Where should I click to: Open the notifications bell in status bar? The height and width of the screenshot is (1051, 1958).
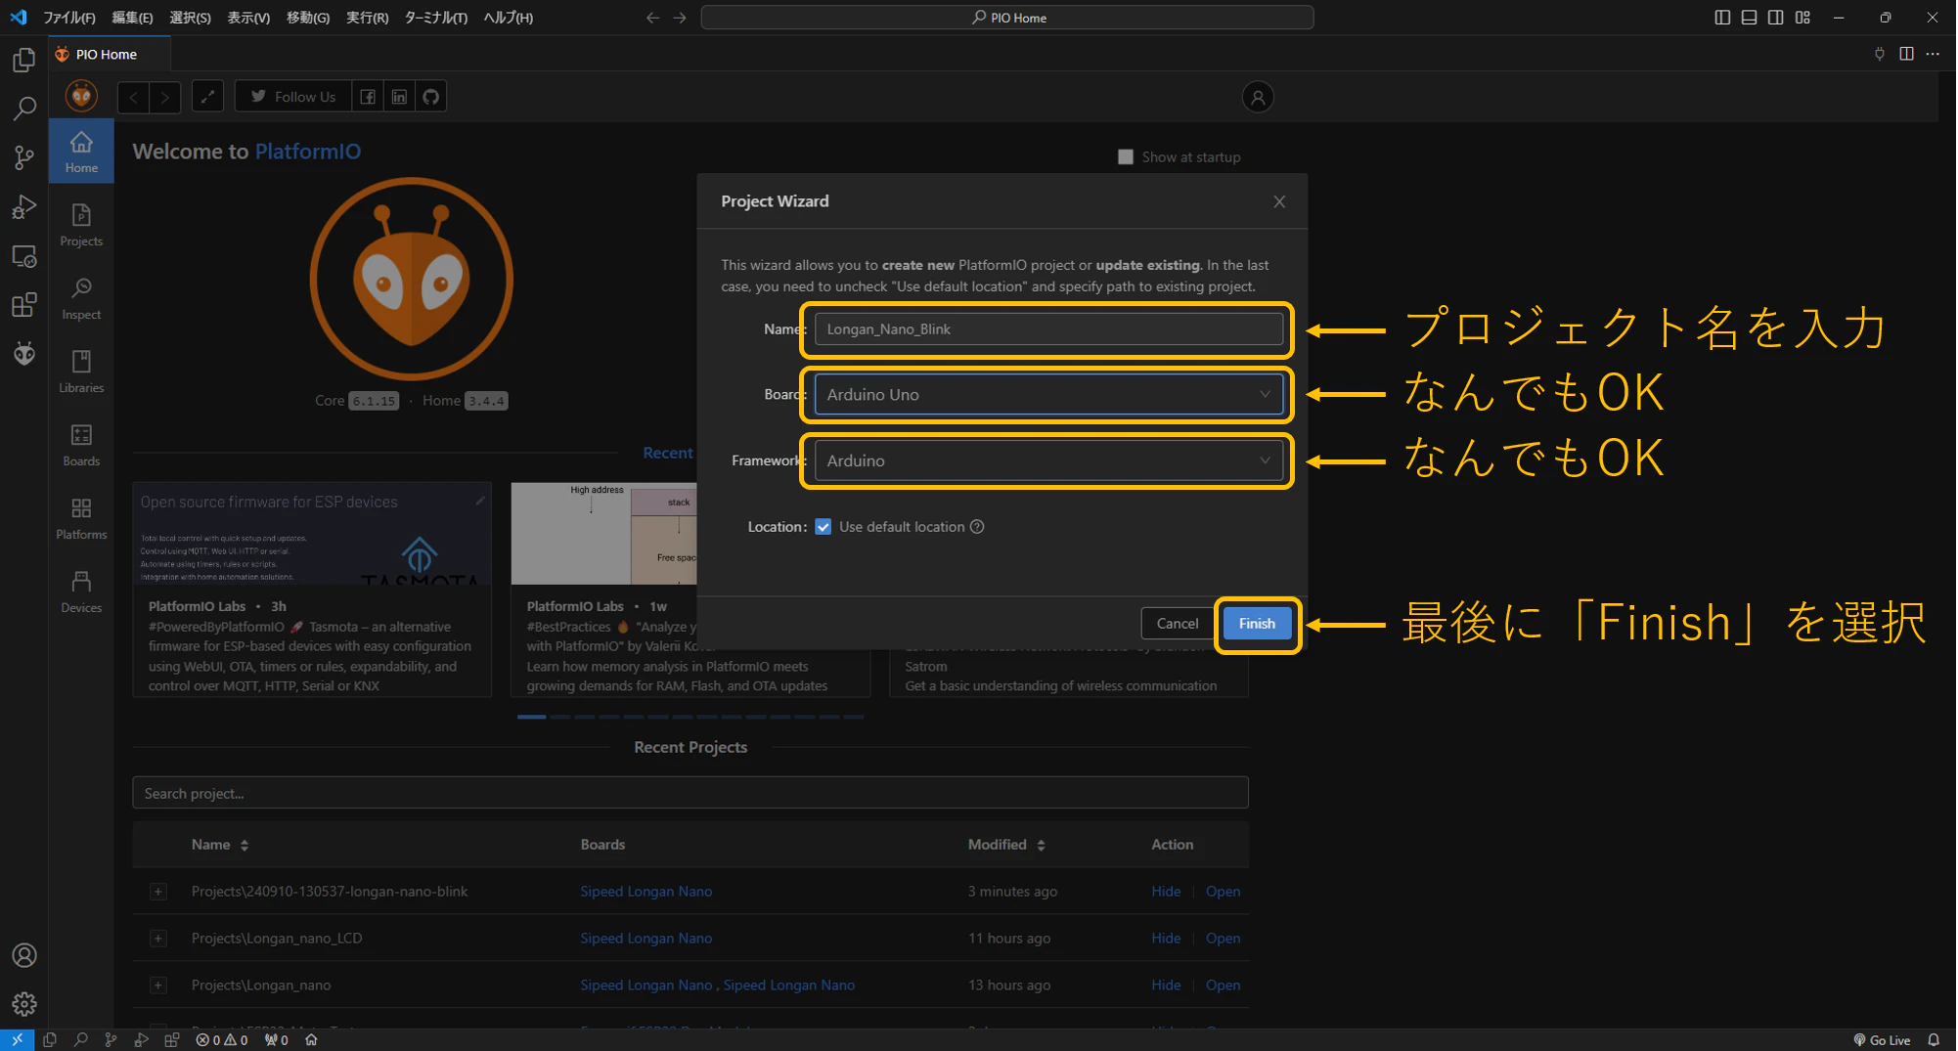1934,1040
